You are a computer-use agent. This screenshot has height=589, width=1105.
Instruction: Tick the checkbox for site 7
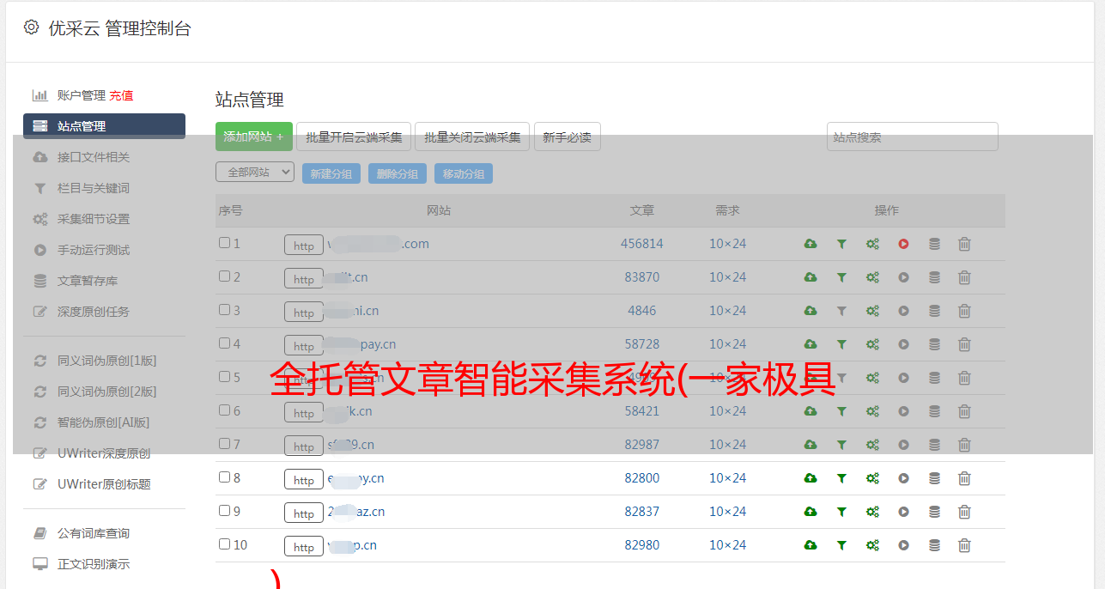pyautogui.click(x=224, y=444)
